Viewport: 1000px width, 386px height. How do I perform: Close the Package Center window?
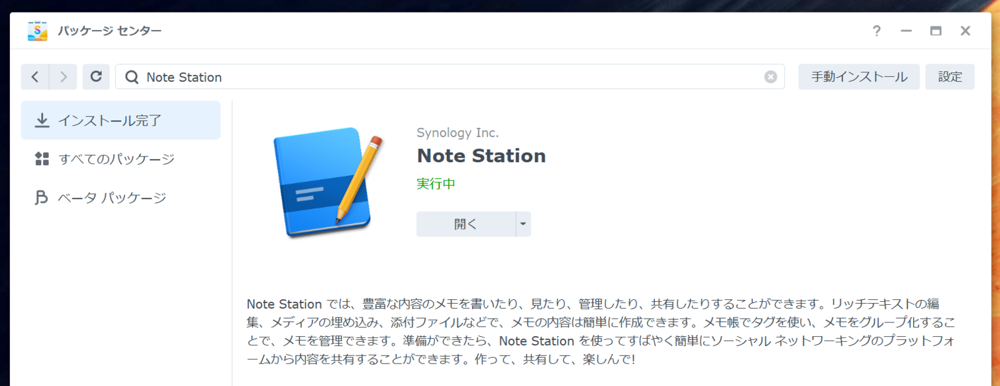point(966,31)
